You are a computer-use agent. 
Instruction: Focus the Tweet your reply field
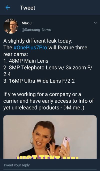click(50, 165)
